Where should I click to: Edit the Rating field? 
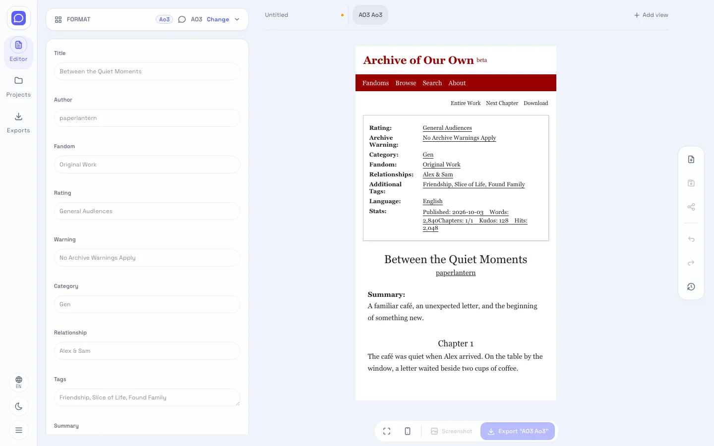click(147, 211)
